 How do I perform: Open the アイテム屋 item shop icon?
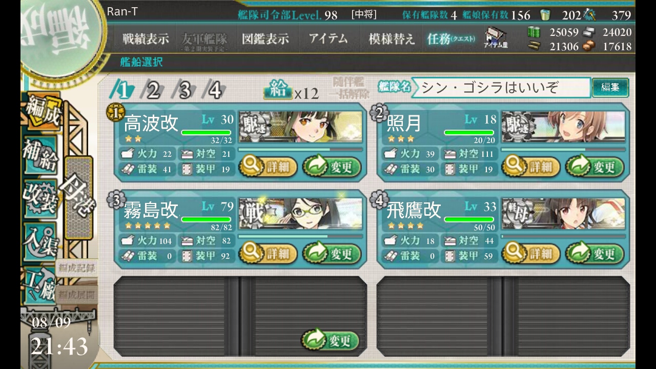496,38
